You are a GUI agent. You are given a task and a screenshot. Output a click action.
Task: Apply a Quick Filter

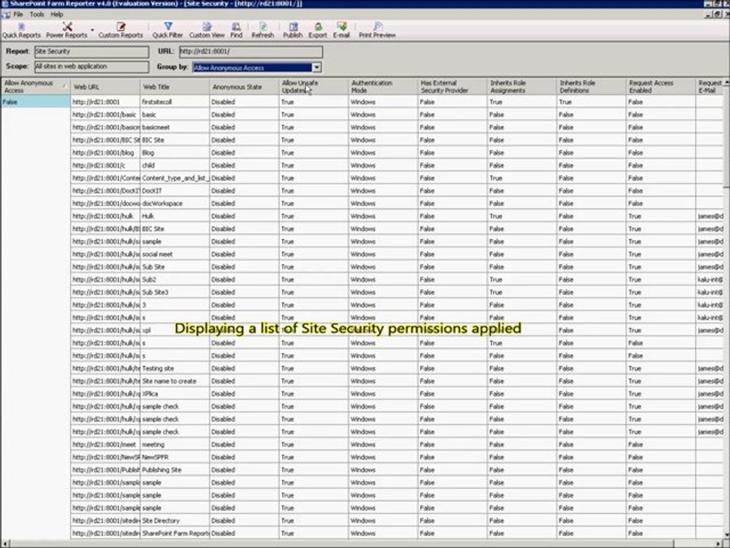point(167,30)
